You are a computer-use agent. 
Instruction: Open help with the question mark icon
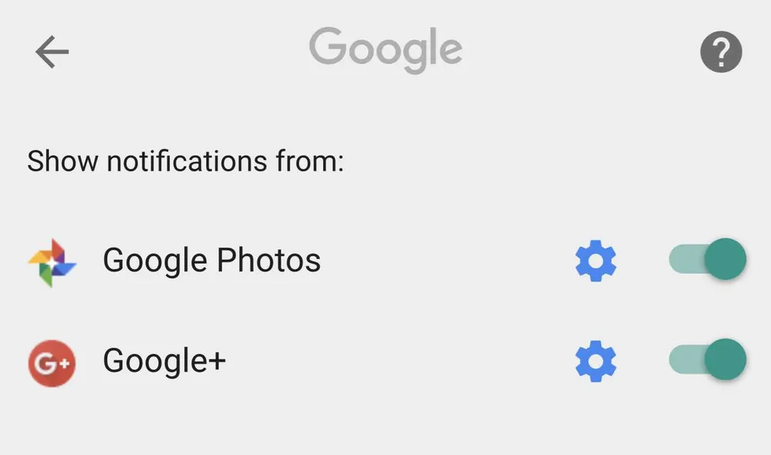[x=721, y=52]
